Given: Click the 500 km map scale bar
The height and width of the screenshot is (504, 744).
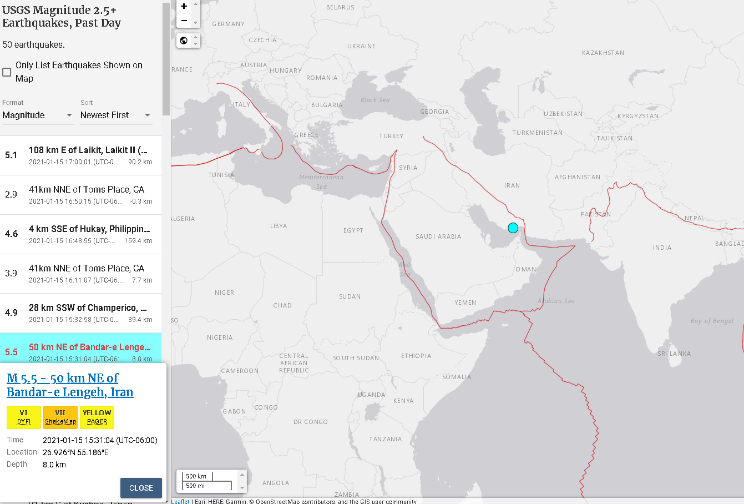Looking at the screenshot, I should coord(196,476).
